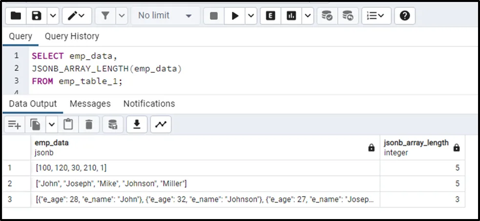Open the No limit rows dropdown

click(x=165, y=16)
